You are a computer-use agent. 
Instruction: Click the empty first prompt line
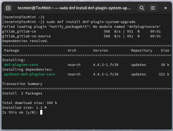(23, 17)
